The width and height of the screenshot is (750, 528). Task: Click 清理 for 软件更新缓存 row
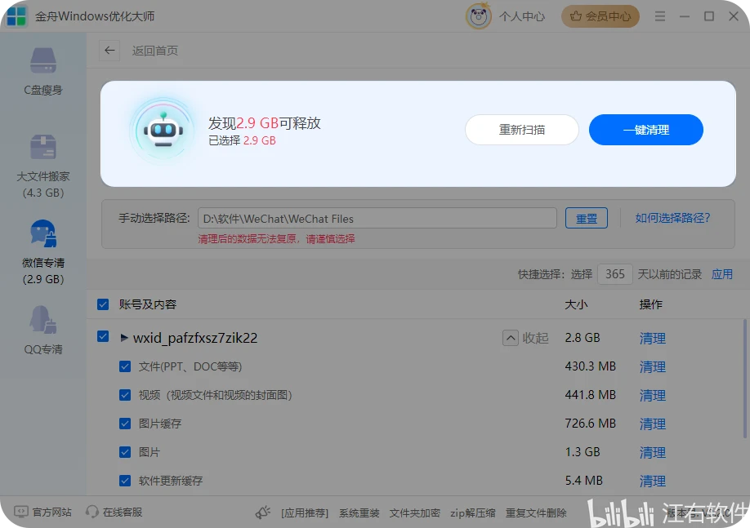[x=653, y=481]
